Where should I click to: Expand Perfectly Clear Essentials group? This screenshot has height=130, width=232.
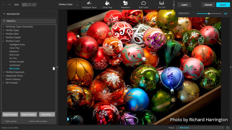pos(3,27)
